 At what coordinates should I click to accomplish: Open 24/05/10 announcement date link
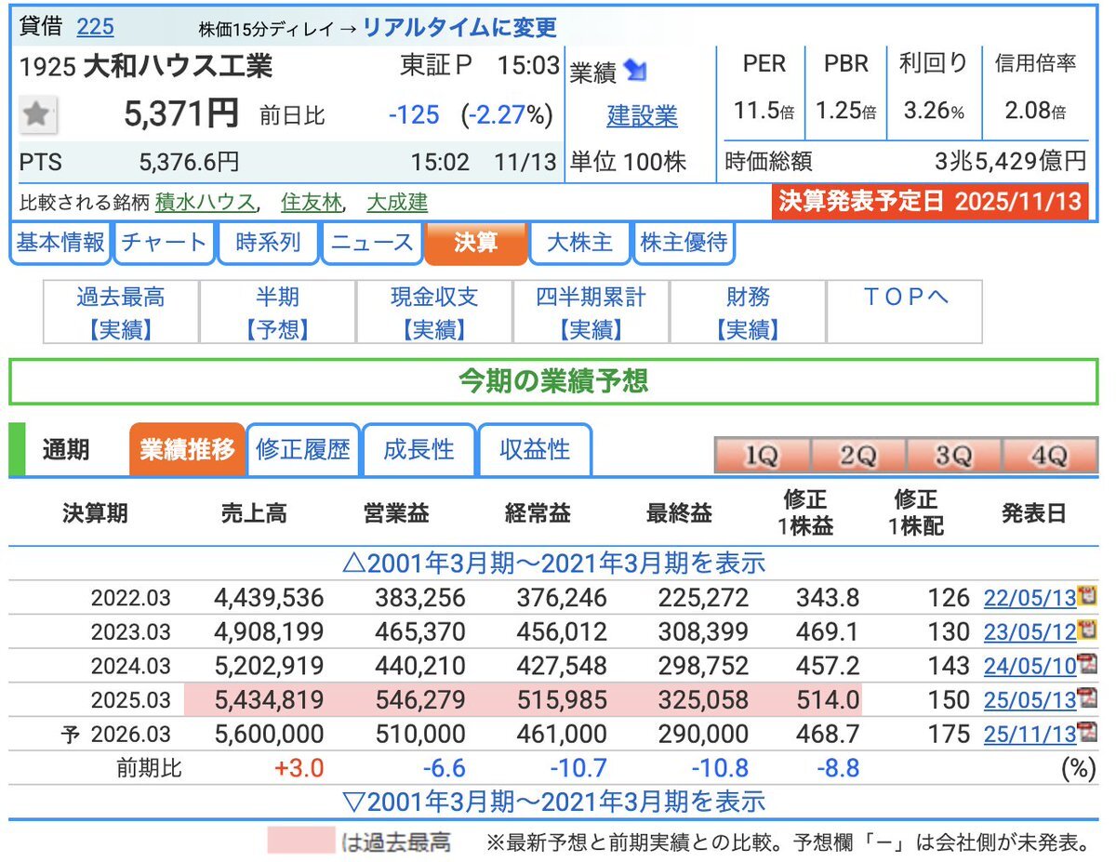1030,666
